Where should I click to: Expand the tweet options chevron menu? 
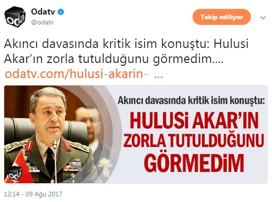[263, 17]
